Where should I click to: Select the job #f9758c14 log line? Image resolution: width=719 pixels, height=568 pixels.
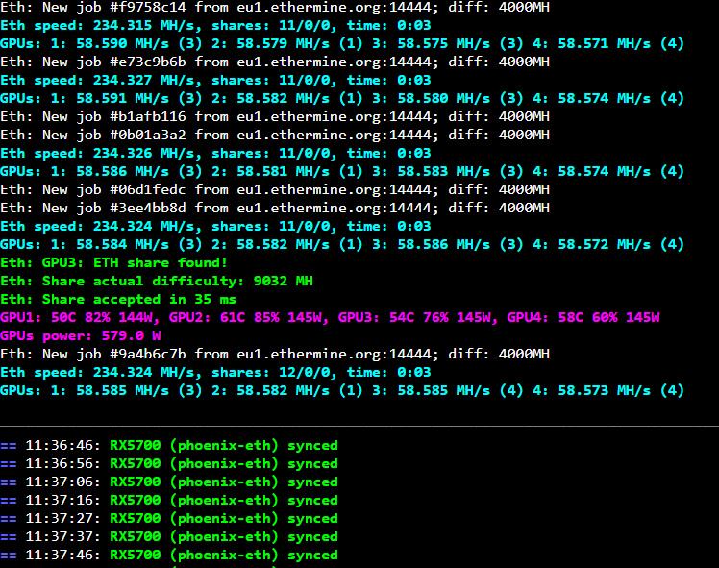point(275,7)
